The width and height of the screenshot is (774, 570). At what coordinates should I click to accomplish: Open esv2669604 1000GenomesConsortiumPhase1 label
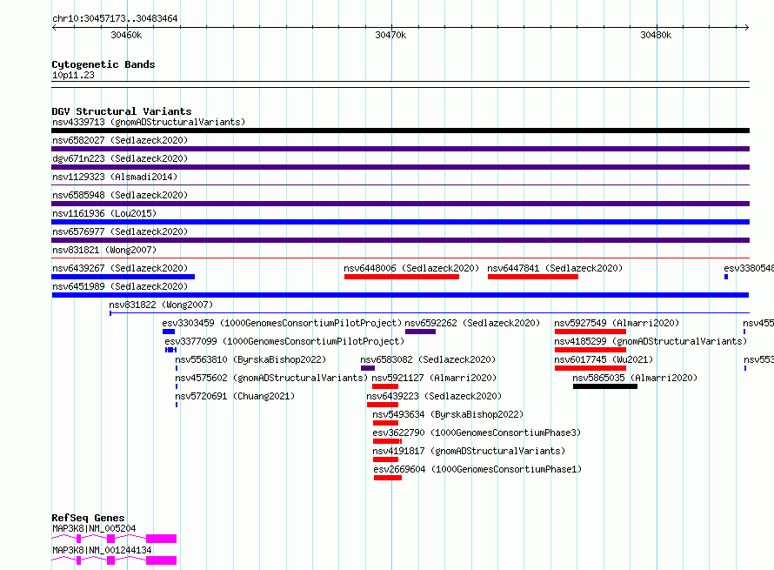477,469
